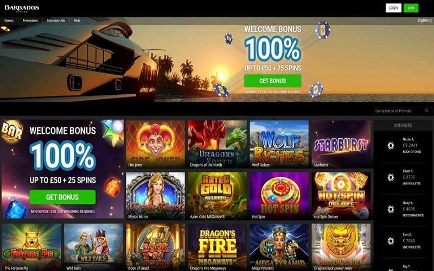Click GET BONUS in the purple promo tile
This screenshot has width=434, height=271.
click(x=62, y=197)
